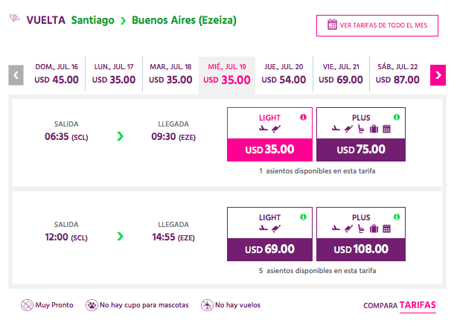457x326 pixels.
Task: Click info icon on 06:35 PLUS fare
Action: 397,117
